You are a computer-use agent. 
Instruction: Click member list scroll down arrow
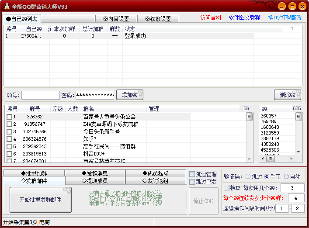point(299,152)
